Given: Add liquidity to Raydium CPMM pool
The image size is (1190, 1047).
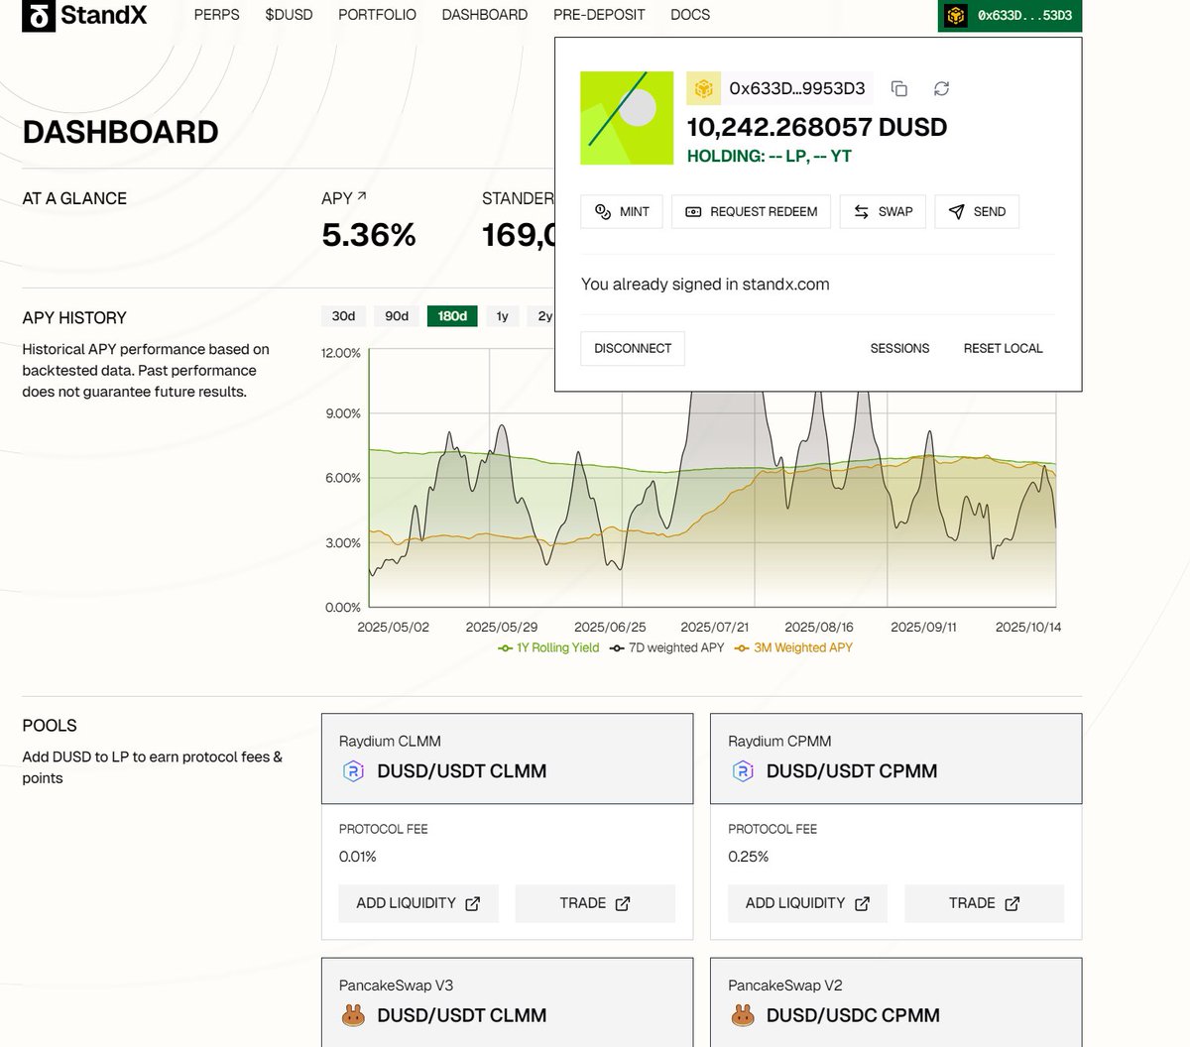Looking at the screenshot, I should 807,903.
